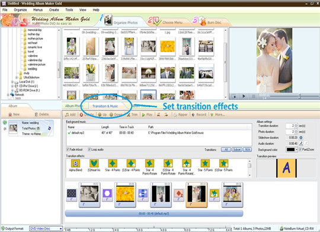Screen dimensions: 320x232
Task: Delete the selected album
Action: (x=41, y=115)
